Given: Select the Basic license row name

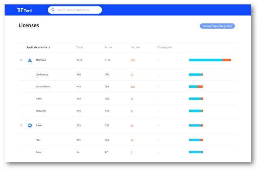Looking at the screenshot, I should pos(39,152).
